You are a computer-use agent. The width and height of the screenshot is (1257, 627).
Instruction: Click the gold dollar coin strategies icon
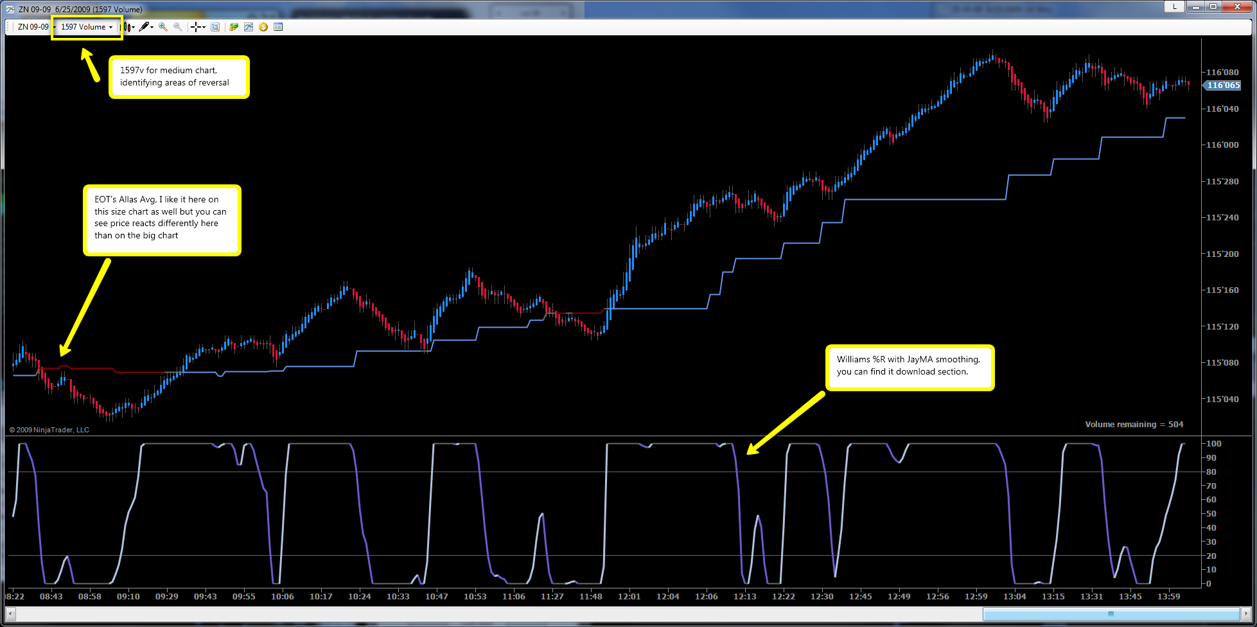click(263, 27)
